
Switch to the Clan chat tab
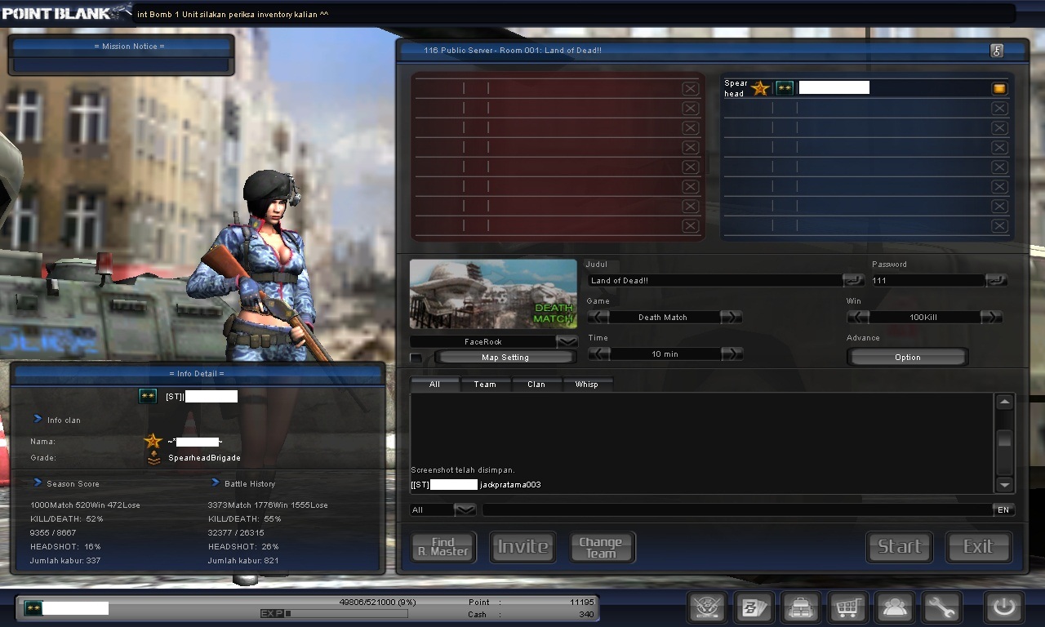pyautogui.click(x=536, y=384)
